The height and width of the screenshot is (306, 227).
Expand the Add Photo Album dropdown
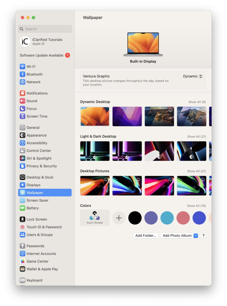pos(195,236)
